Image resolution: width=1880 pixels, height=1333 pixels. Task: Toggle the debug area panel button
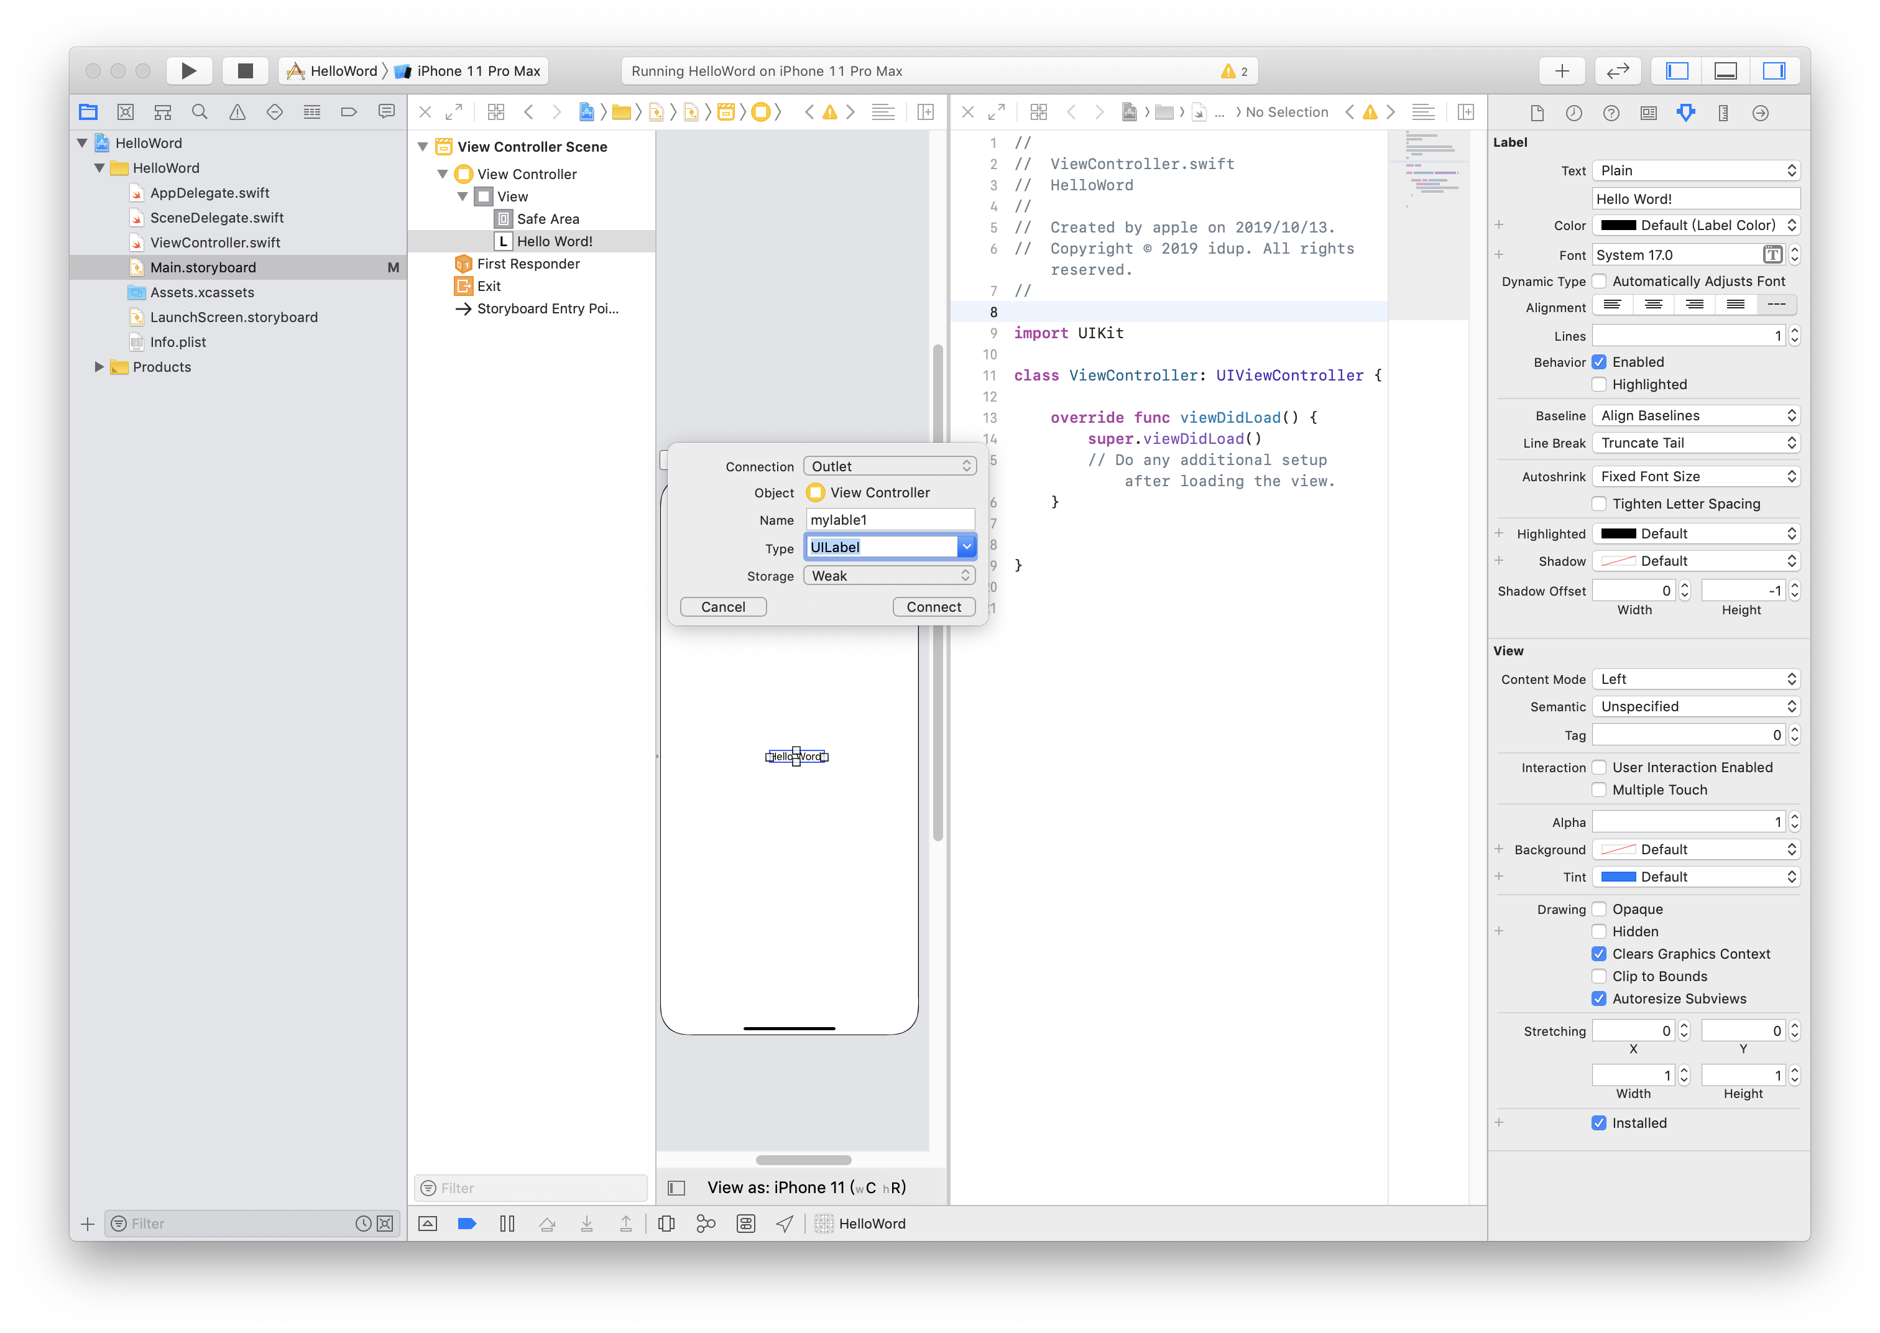click(1725, 71)
